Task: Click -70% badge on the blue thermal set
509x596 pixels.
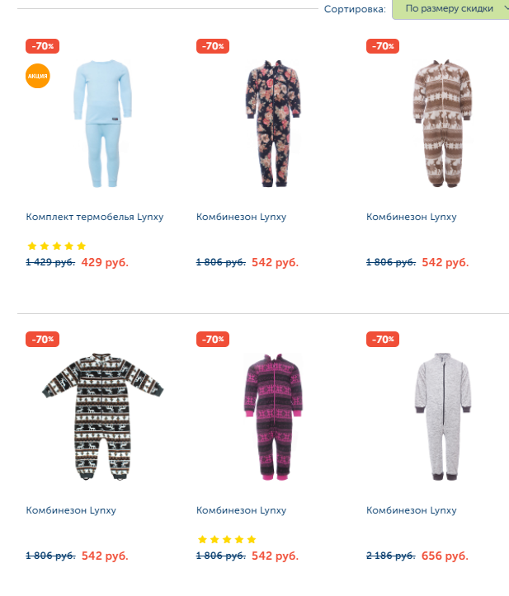Action: coord(43,46)
